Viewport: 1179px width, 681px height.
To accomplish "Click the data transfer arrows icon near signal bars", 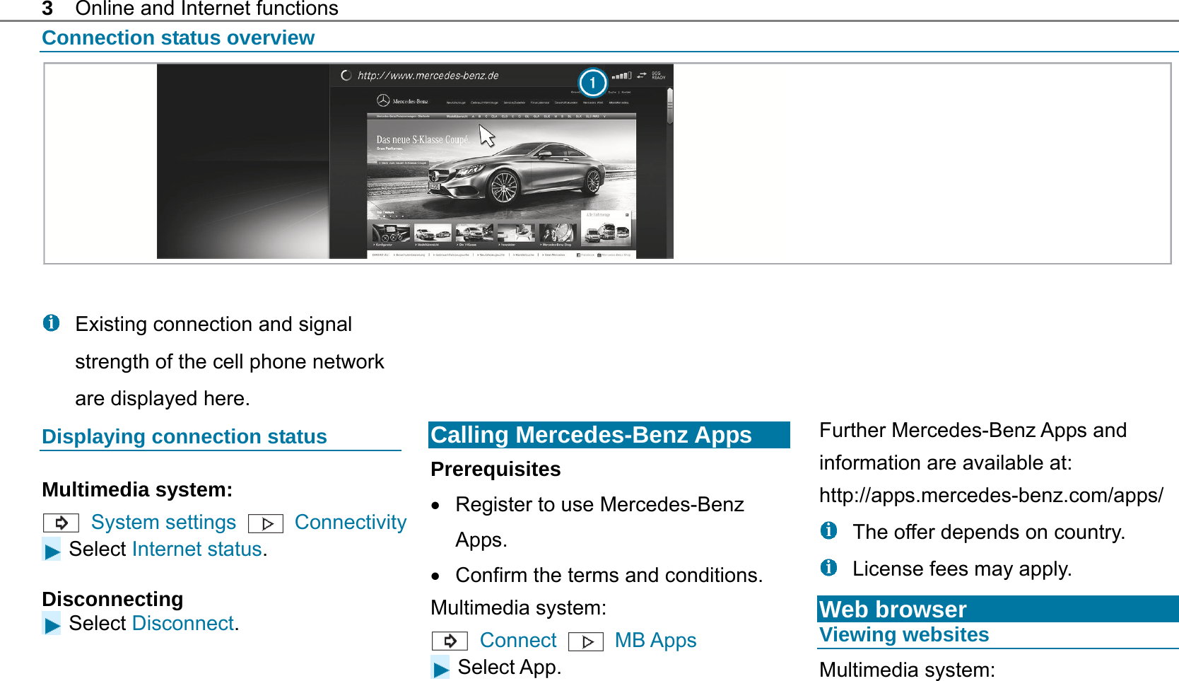I will pos(641,75).
